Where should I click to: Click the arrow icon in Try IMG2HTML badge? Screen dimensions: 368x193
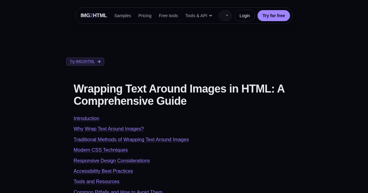click(x=99, y=62)
